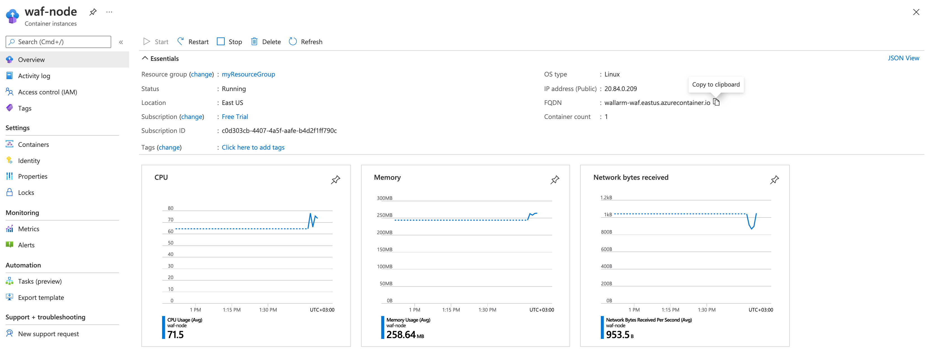Select the Identity sidebar icon
This screenshot has width=930, height=354.
click(x=10, y=160)
